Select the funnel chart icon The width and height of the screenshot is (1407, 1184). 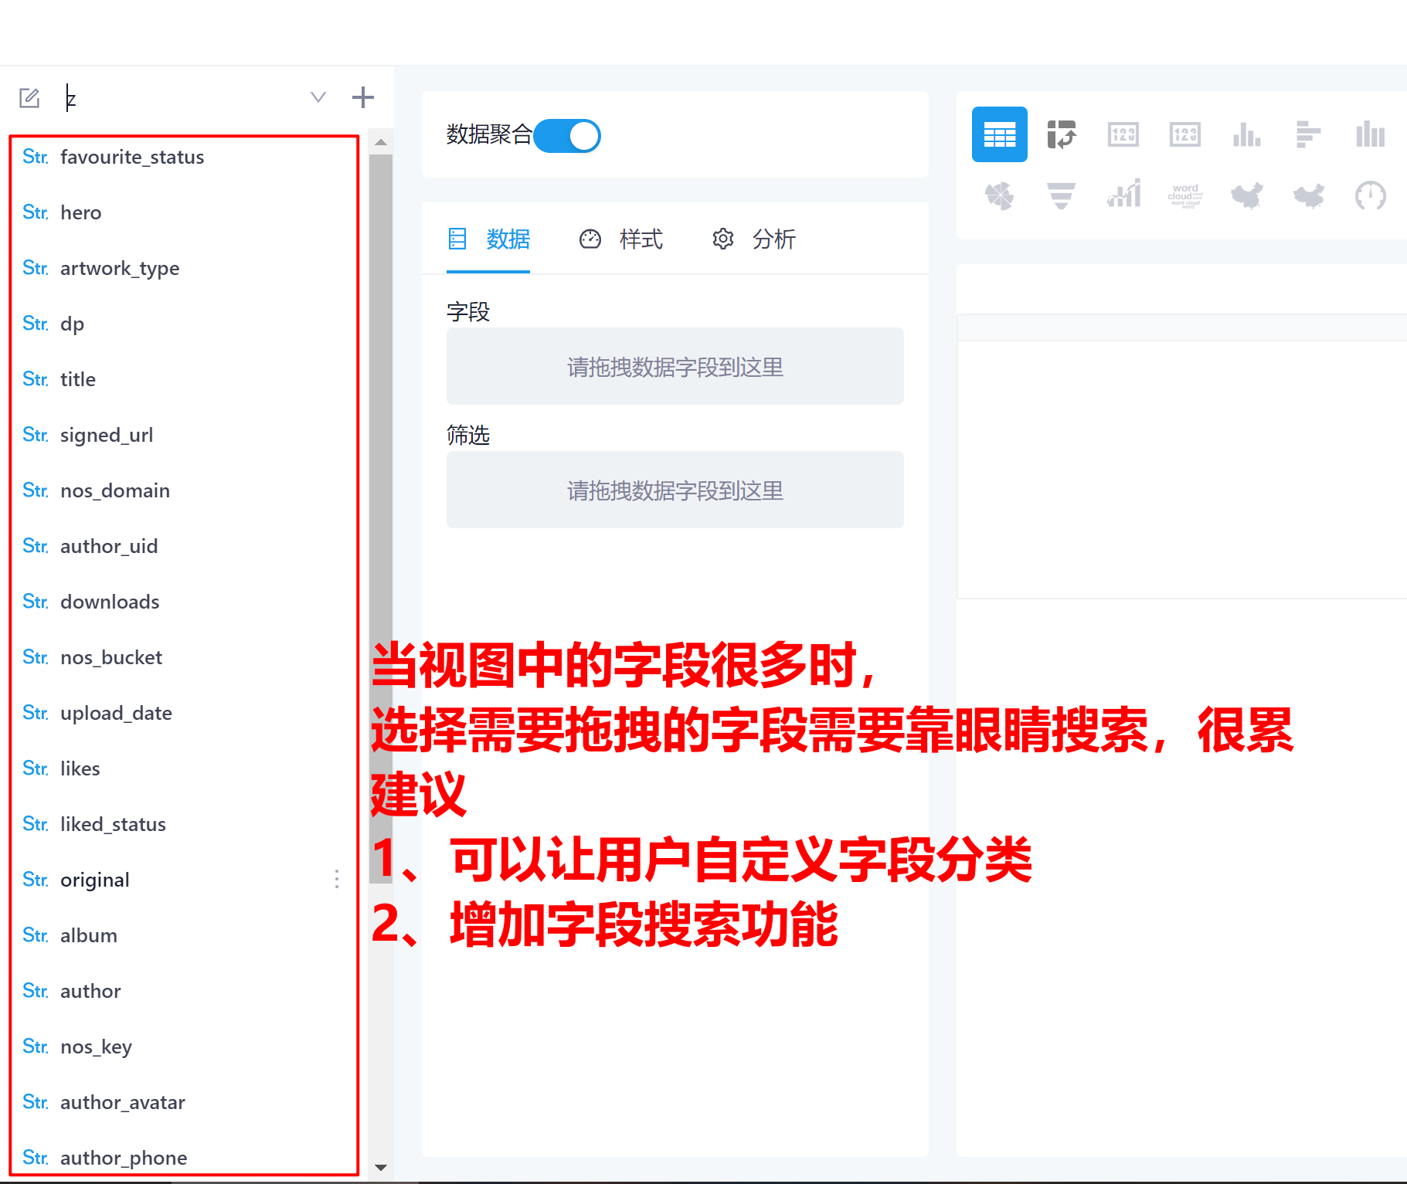pos(1061,195)
